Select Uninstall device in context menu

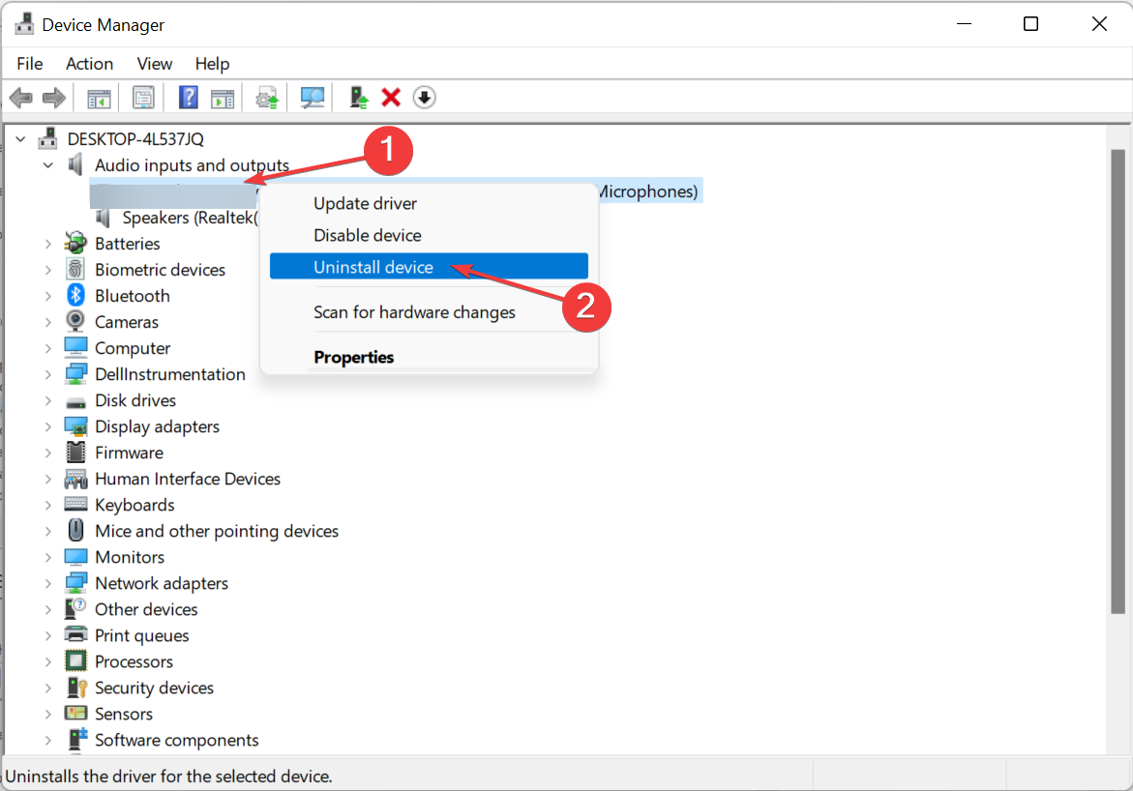(429, 267)
